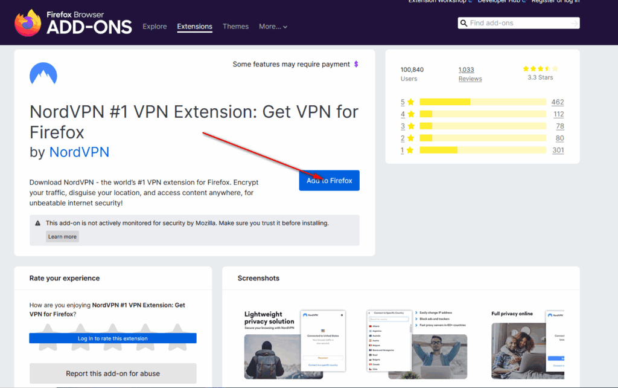The width and height of the screenshot is (618, 388).
Task: Click the 4-star rating bar
Action: coord(483,114)
